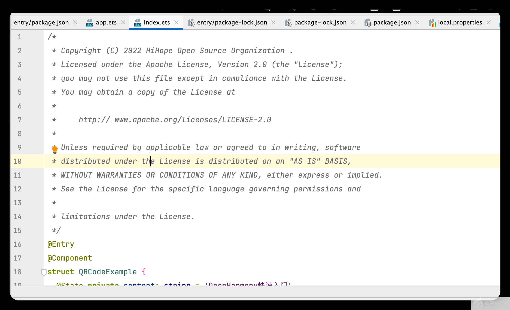The image size is (510, 310).
Task: Click JSON file icon on package.json tab
Action: [368, 23]
